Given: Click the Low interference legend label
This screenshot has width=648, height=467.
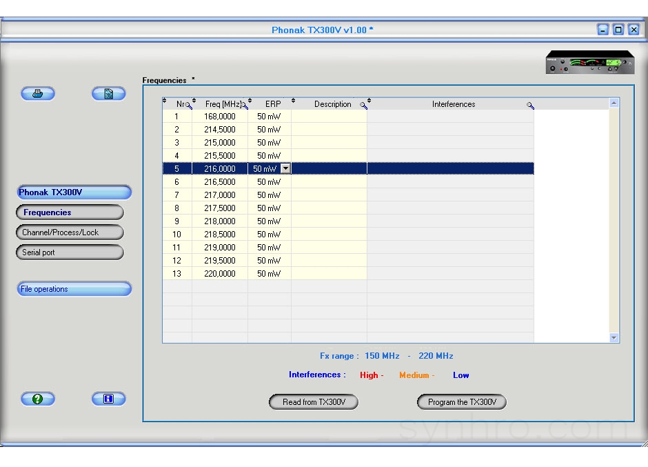Looking at the screenshot, I should tap(460, 375).
